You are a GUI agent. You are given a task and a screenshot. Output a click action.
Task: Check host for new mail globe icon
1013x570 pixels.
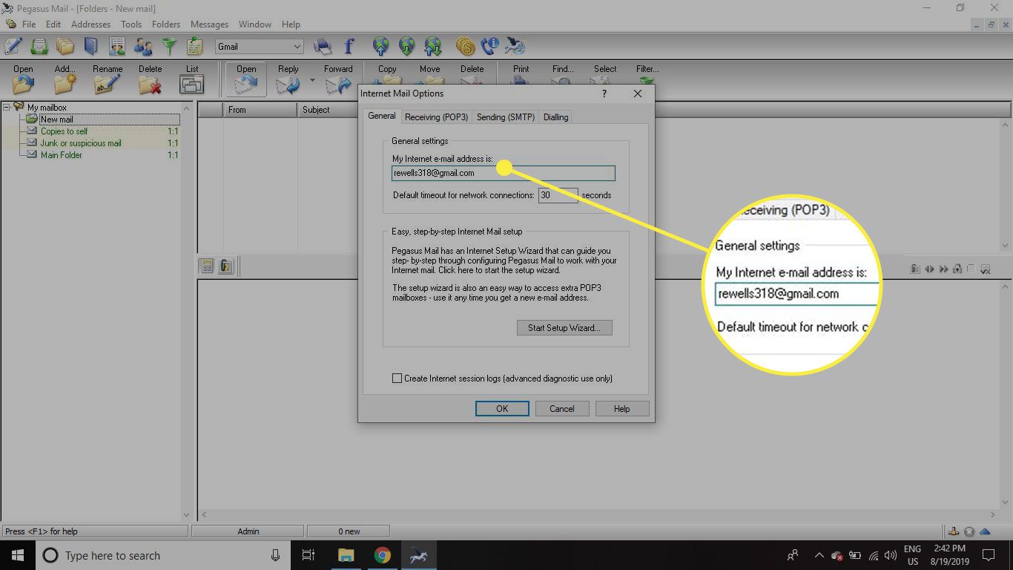[380, 46]
